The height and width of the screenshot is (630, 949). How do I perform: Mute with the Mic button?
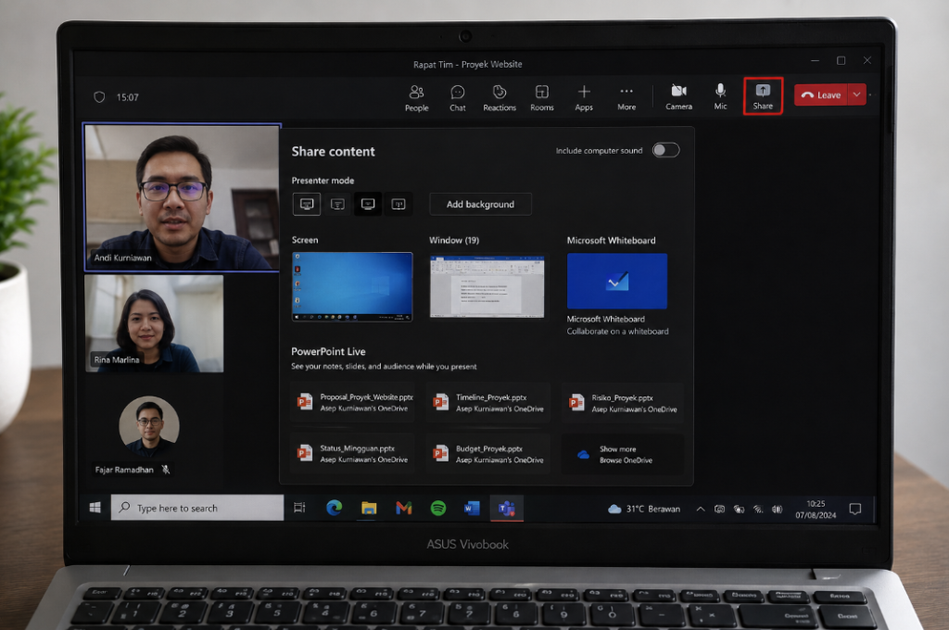[720, 97]
